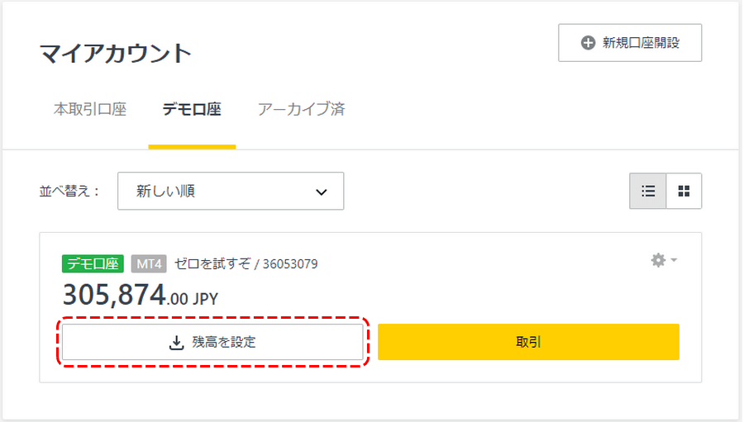Click the green デモ口座 badge
Viewport: 744px width, 422px height.
point(93,263)
